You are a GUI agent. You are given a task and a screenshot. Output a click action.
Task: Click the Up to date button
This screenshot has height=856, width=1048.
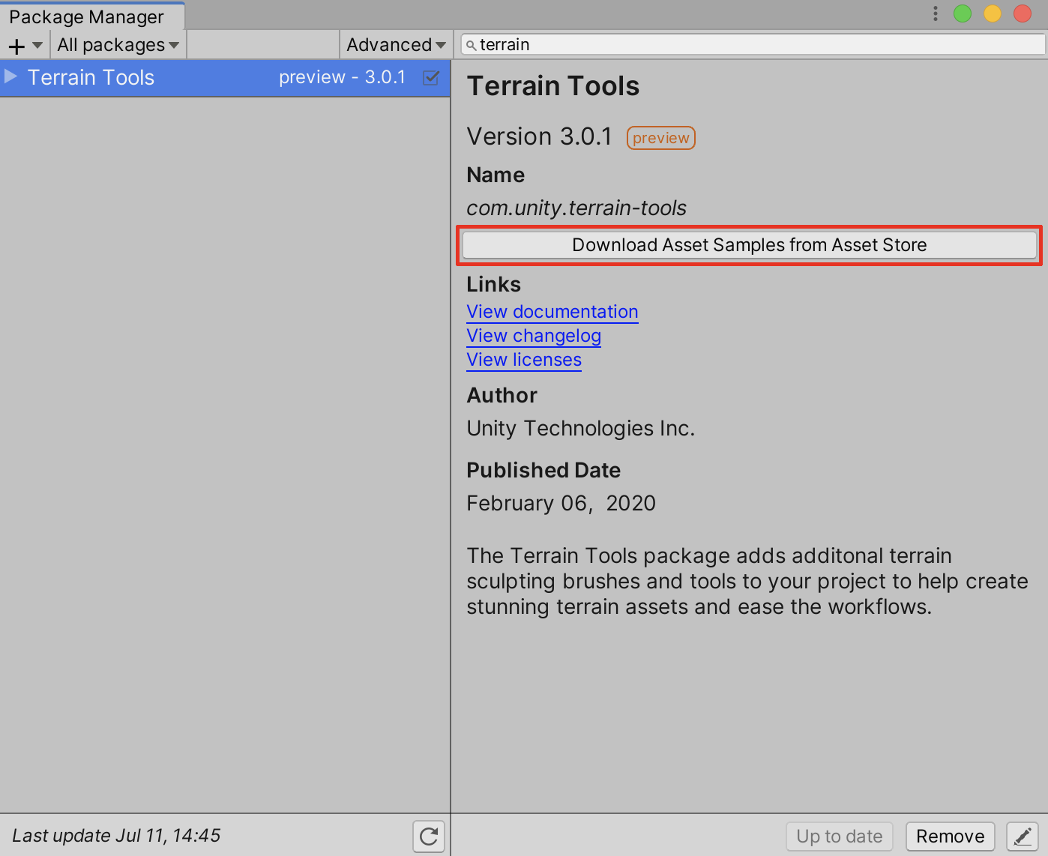[x=840, y=837]
